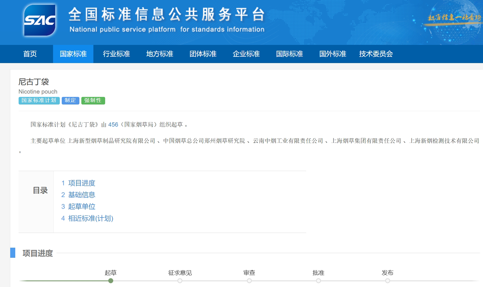
Task: Open the 国外标准 tab
Action: pos(333,54)
